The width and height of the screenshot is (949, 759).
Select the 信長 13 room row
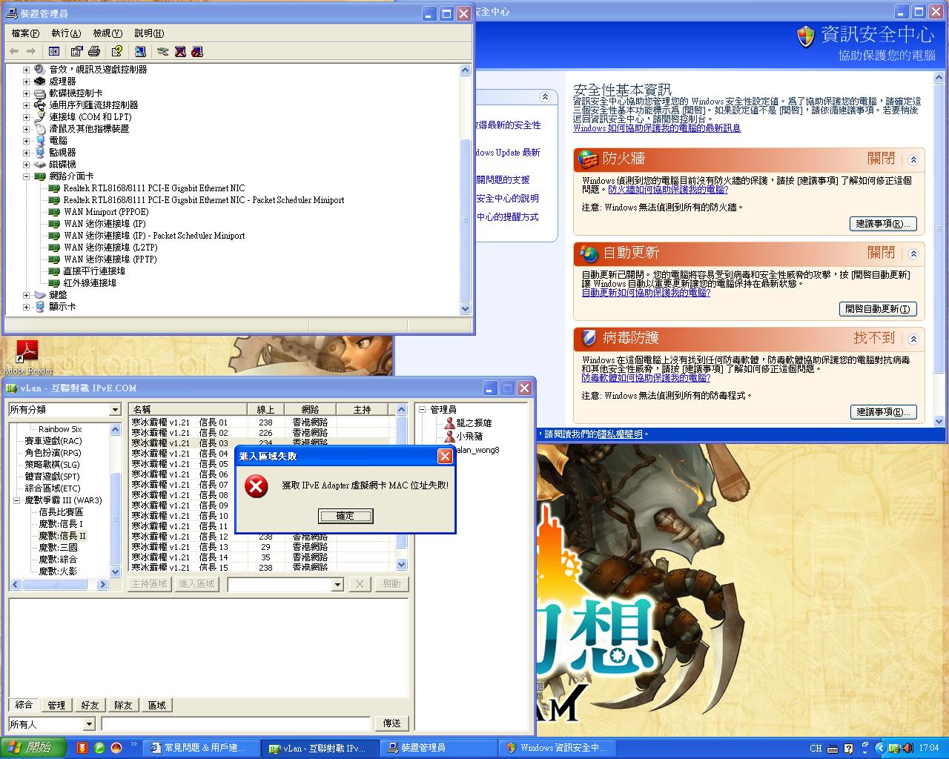click(x=262, y=546)
